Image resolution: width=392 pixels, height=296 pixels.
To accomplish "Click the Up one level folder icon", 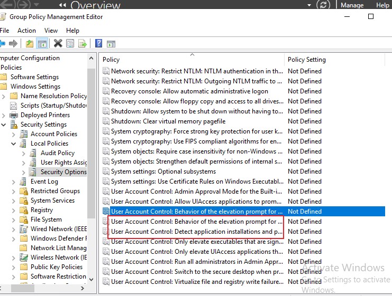I will (30, 44).
